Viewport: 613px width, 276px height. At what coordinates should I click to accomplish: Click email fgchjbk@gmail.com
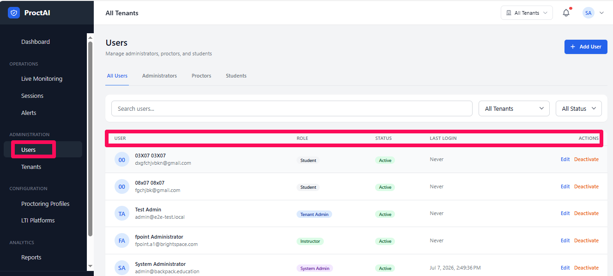point(158,190)
